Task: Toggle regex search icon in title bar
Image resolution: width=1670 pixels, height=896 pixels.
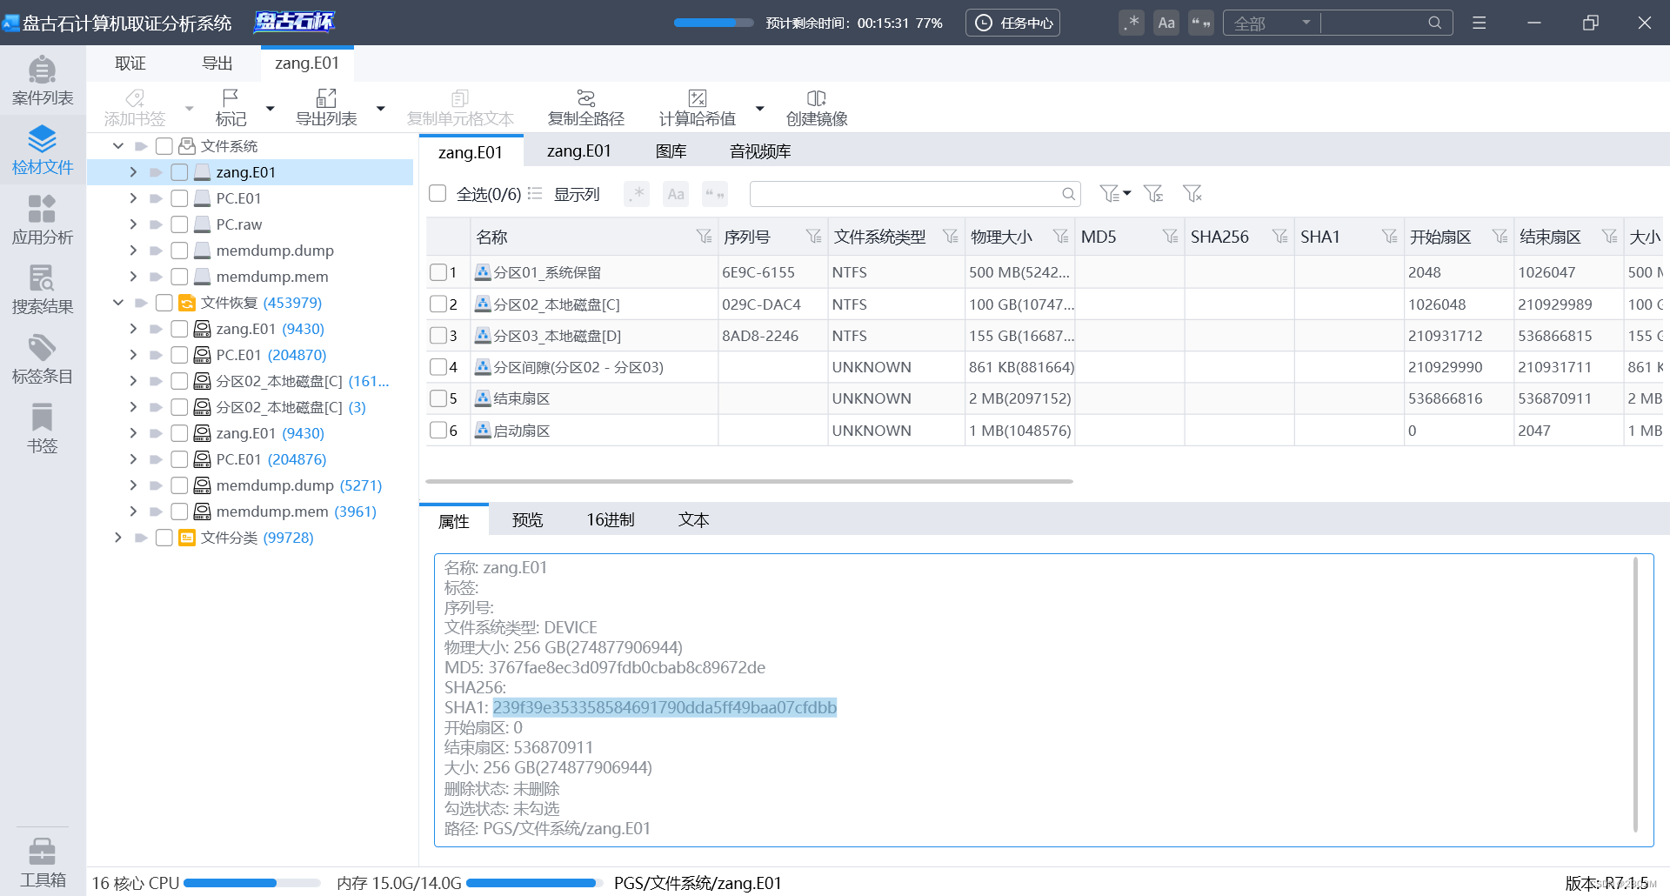Action: (x=1131, y=23)
